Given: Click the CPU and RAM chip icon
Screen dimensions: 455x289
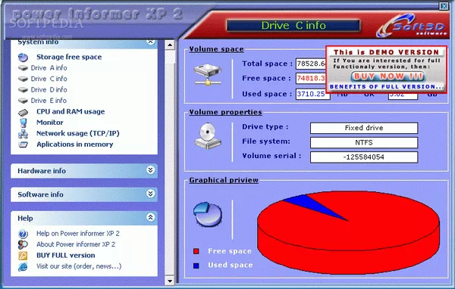Looking at the screenshot, I should [x=24, y=112].
